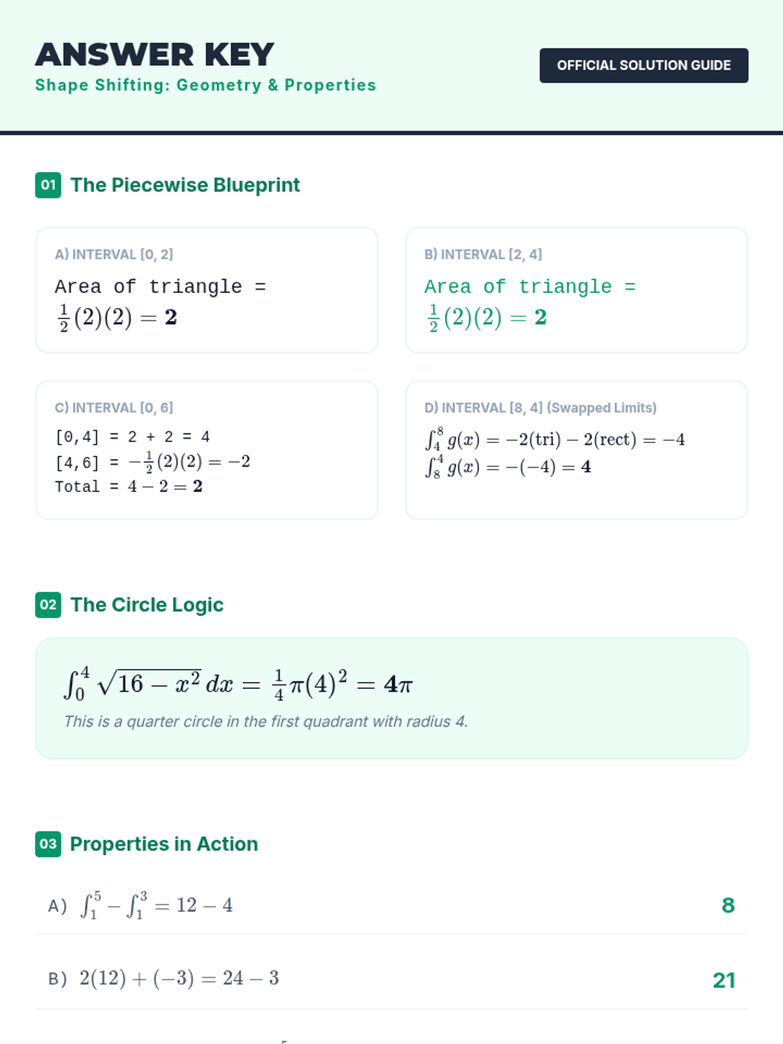Click the quarter circle explanation note
The height and width of the screenshot is (1044, 783).
point(266,722)
